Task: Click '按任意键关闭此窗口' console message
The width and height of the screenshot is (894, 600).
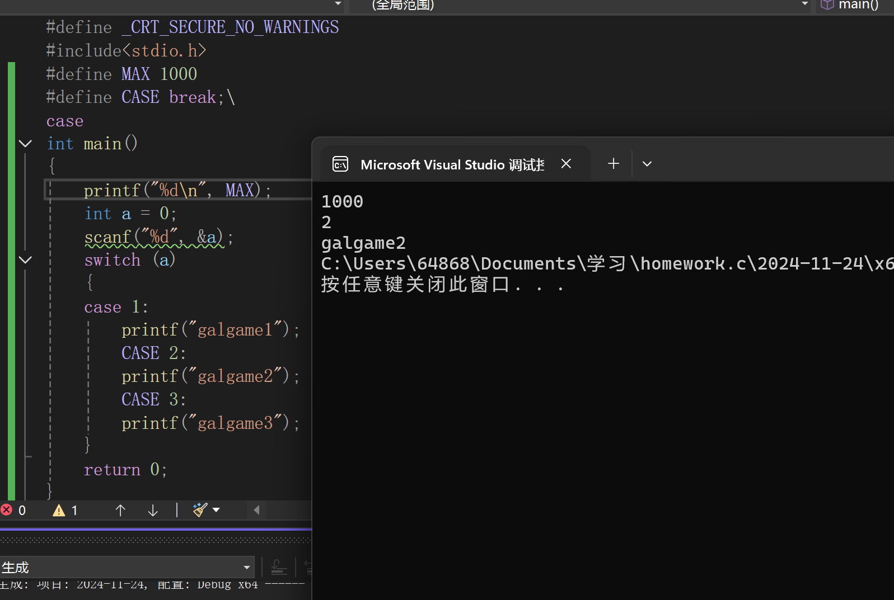Action: pos(442,285)
